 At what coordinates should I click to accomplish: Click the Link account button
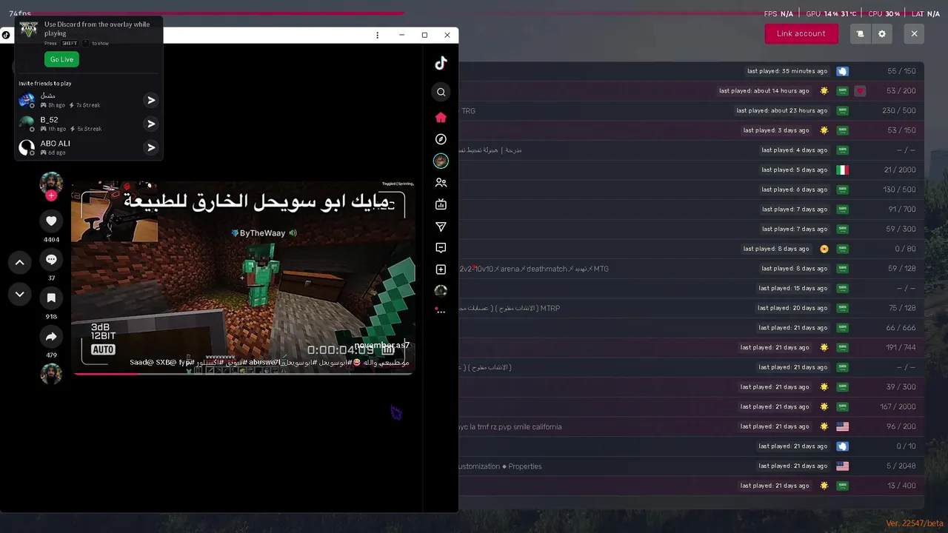click(801, 33)
